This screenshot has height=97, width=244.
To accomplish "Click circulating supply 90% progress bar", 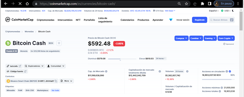I will coord(218,79).
